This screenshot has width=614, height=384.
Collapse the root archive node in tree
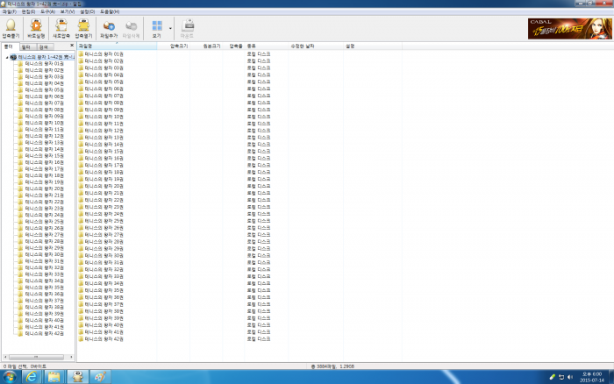point(6,57)
